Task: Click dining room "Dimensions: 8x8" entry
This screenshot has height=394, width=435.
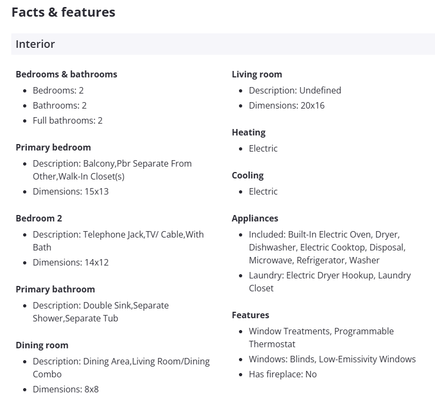Action: [x=66, y=389]
